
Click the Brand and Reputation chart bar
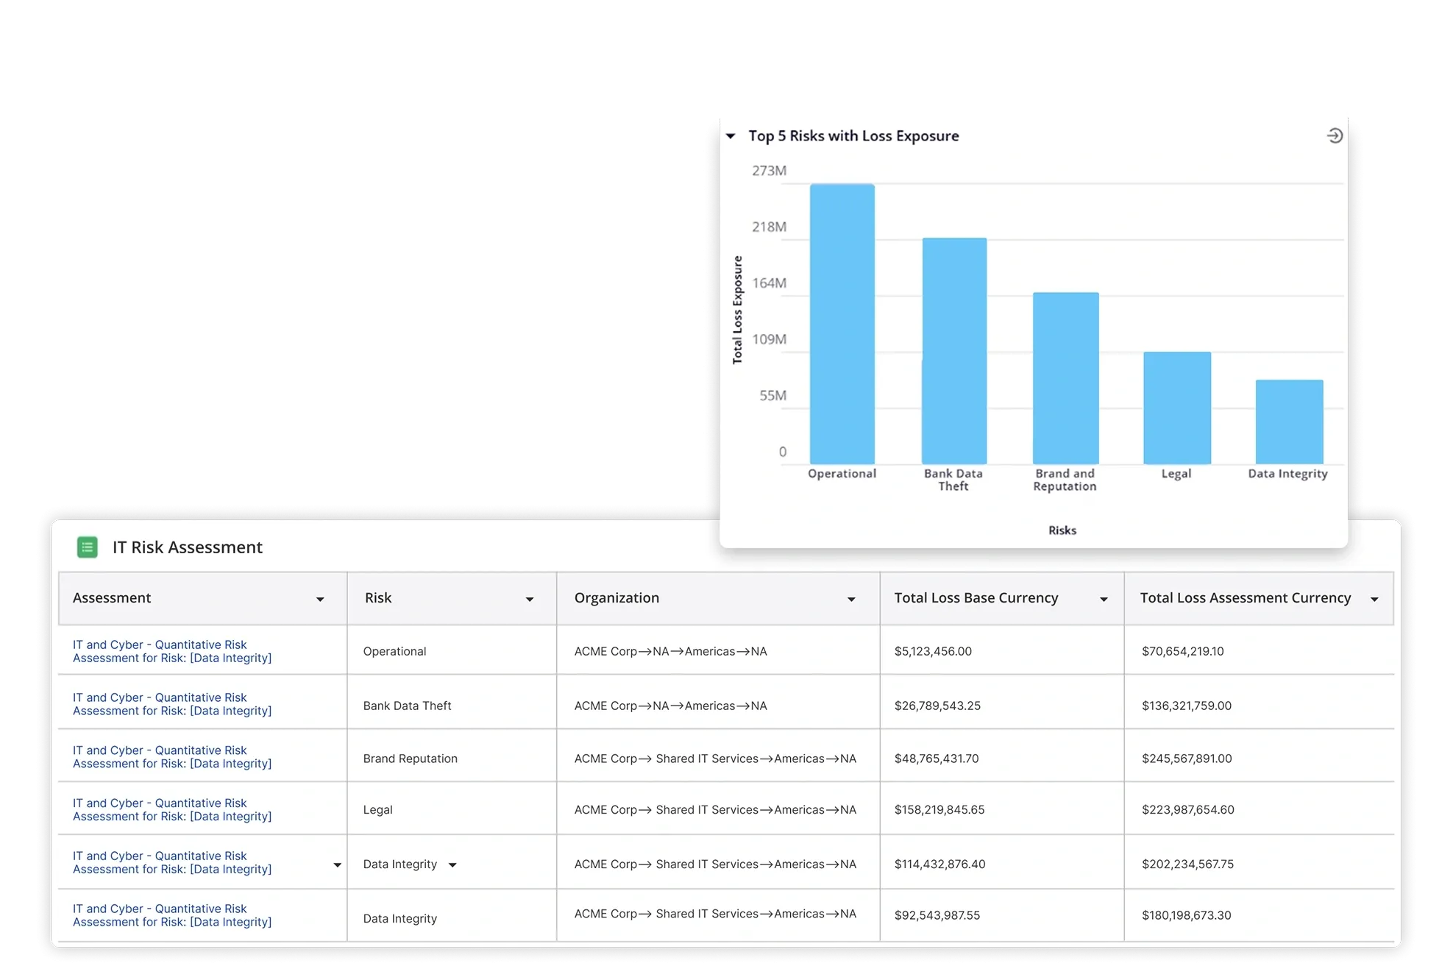coord(1065,378)
